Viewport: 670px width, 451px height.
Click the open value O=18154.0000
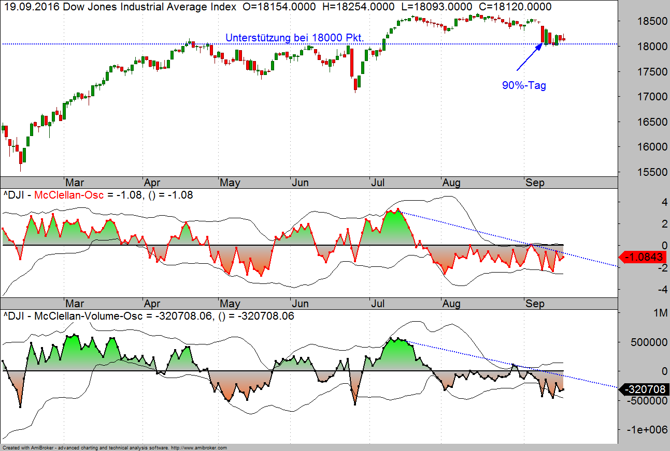click(x=279, y=7)
